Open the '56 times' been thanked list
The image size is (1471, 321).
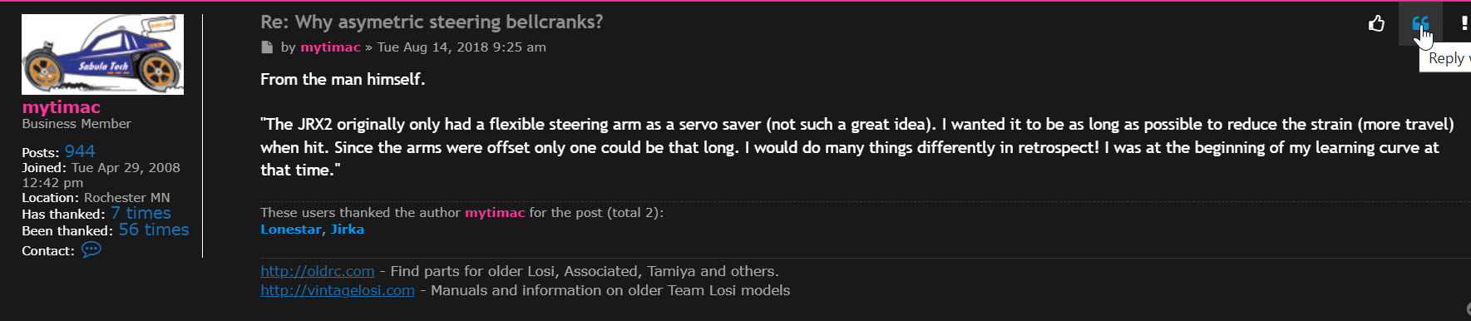(154, 230)
